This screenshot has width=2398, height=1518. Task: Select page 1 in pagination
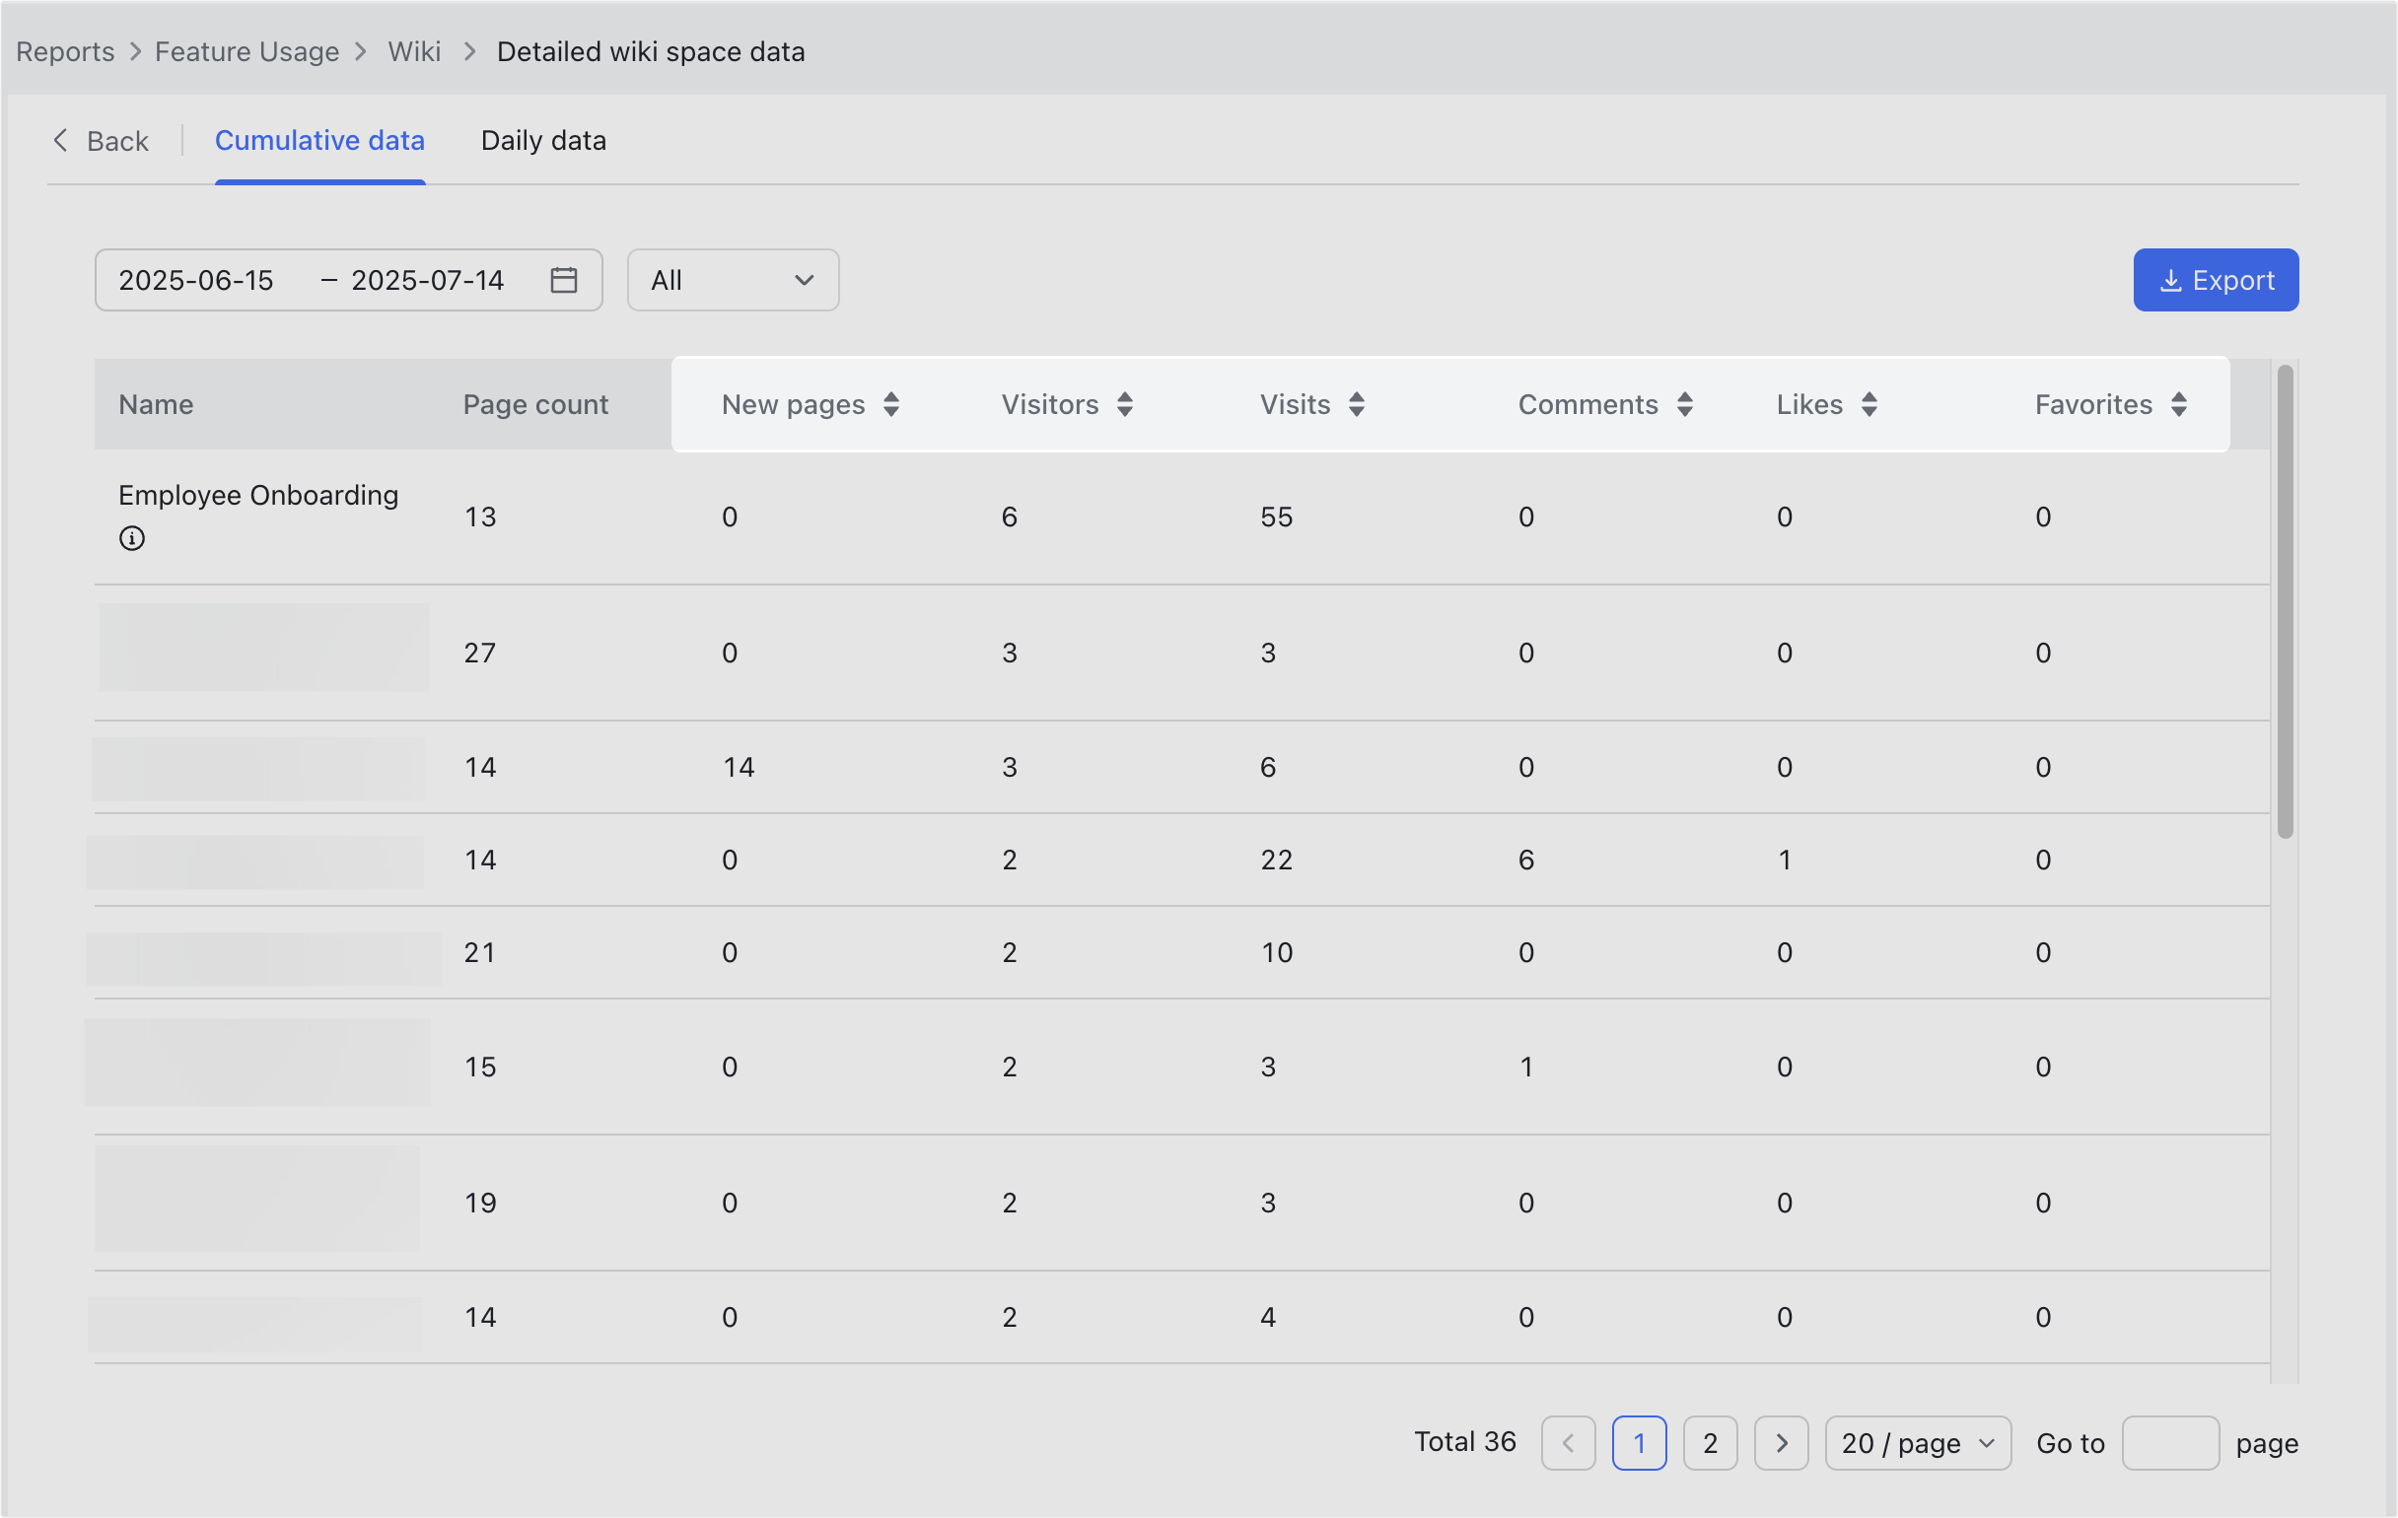[1639, 1442]
